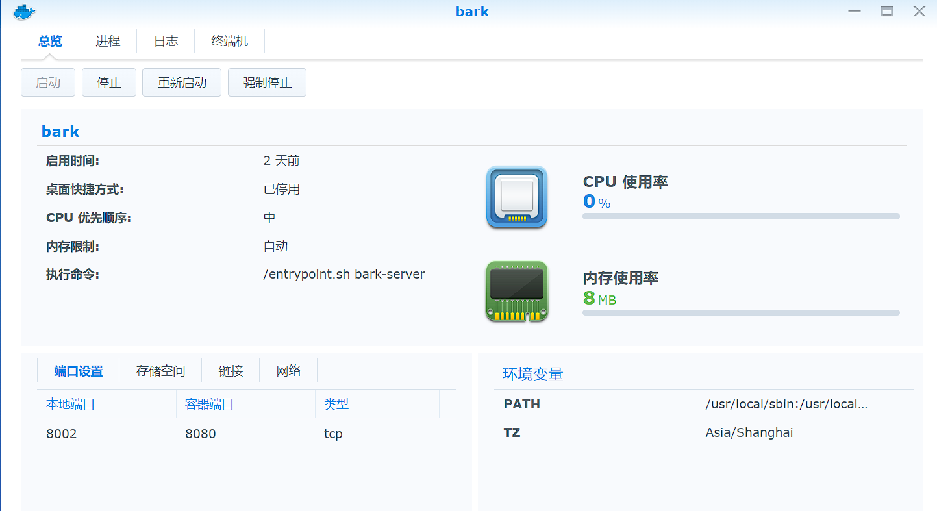This screenshot has width=937, height=511.
Task: Click the CPU usage progress bar
Action: point(740,216)
